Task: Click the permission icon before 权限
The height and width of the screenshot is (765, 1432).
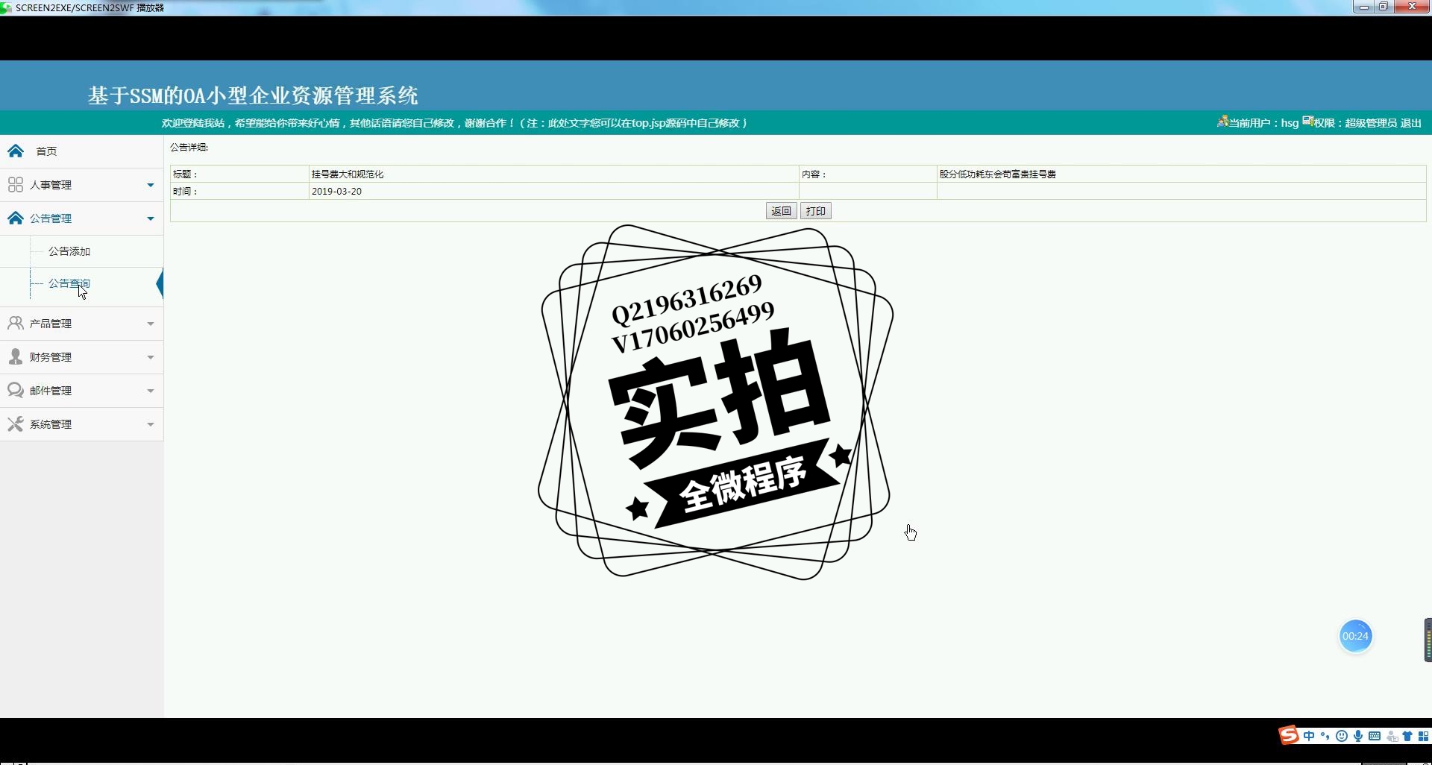Action: pyautogui.click(x=1308, y=122)
